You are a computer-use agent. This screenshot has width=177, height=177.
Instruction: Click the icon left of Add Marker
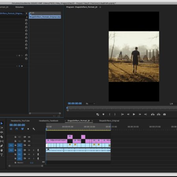98,114
